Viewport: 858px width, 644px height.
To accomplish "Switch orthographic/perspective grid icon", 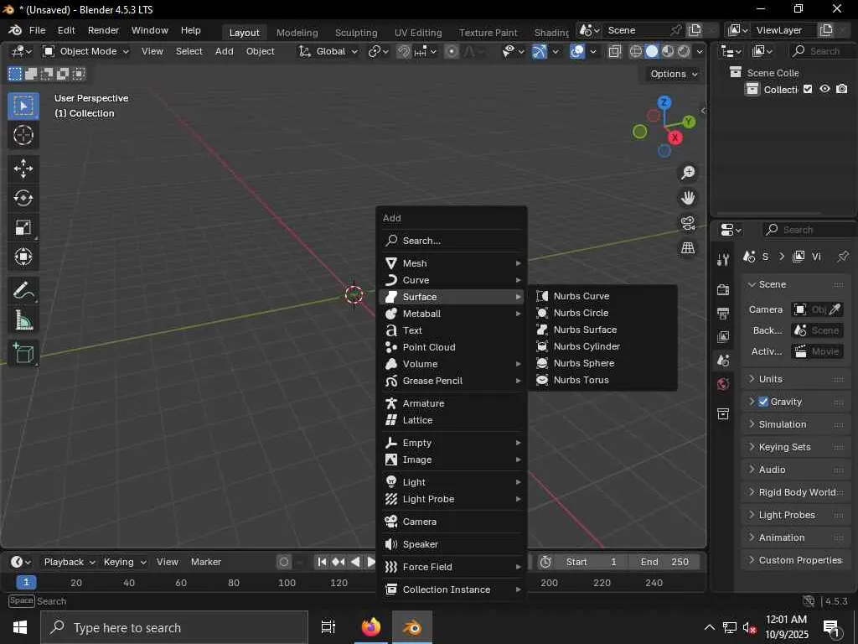I will (x=688, y=248).
